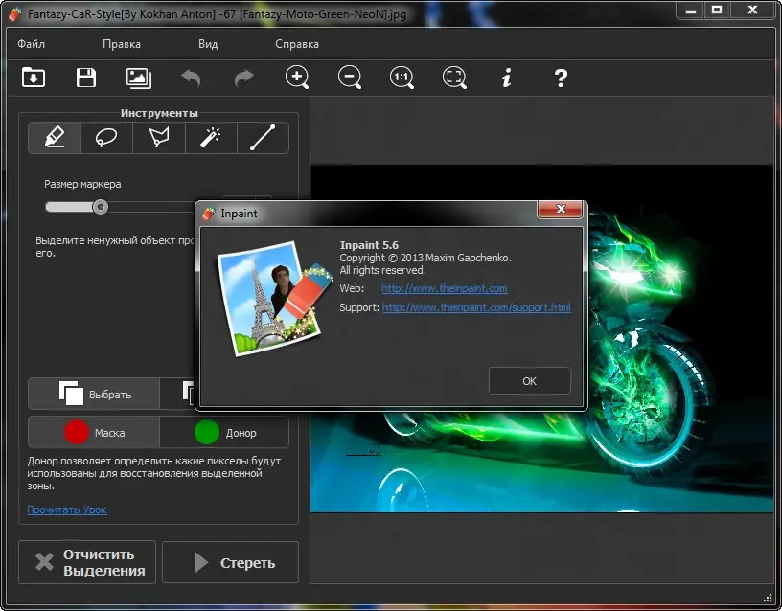Open the Вид menu
Screen dimensions: 782x611
click(x=208, y=44)
